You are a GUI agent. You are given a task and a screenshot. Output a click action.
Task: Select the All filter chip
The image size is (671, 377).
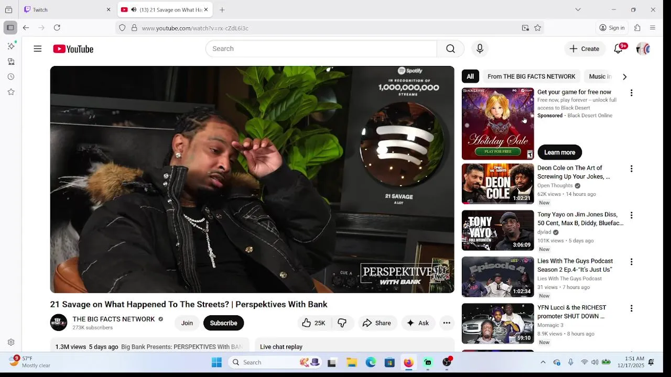pos(470,76)
